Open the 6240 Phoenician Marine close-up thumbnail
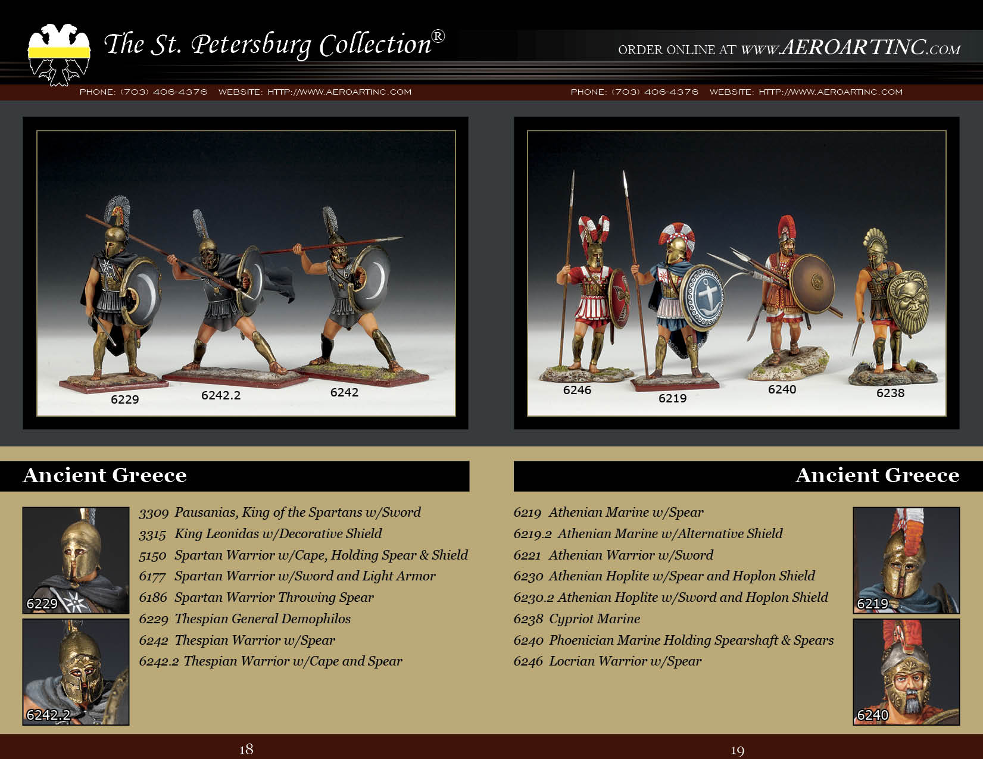Screen dimensions: 983x759 (x=906, y=671)
